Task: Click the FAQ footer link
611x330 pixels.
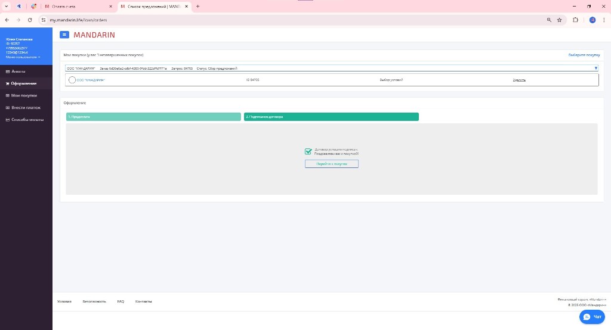Action: coord(121,301)
